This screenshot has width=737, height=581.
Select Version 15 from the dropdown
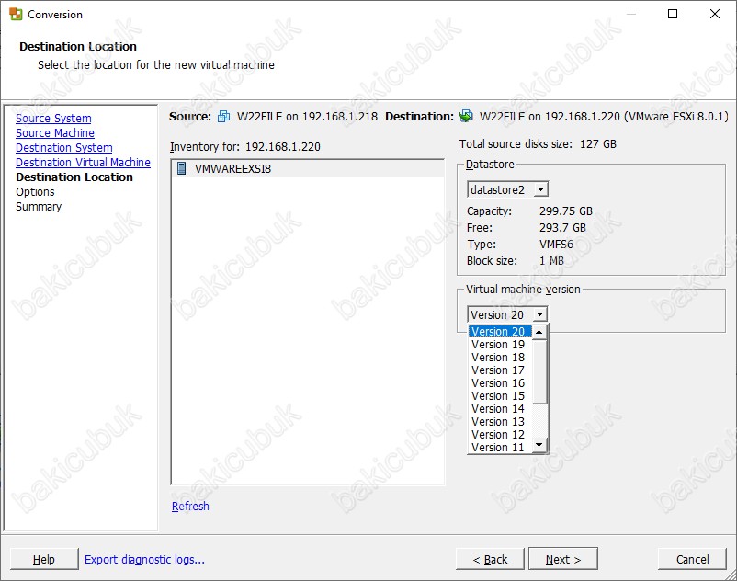(x=500, y=396)
